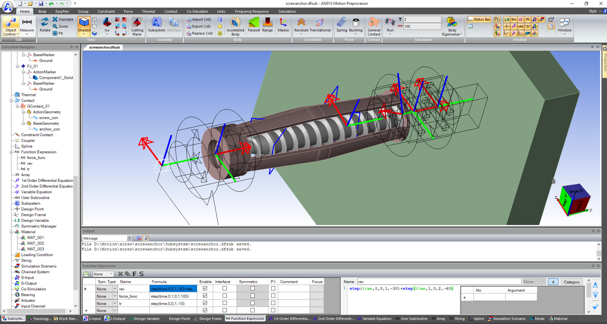Image resolution: width=607 pixels, height=324 pixels.
Task: Click the Category button in Function Expression panel
Action: pyautogui.click(x=571, y=281)
